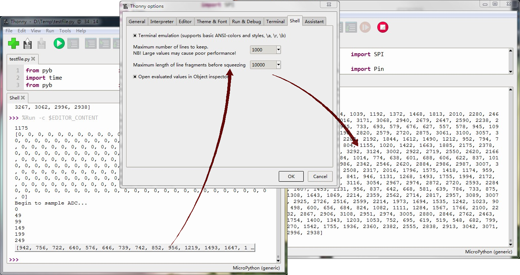Image resolution: width=520 pixels, height=275 pixels.
Task: Click the Step into icon in left window
Action: (105, 43)
